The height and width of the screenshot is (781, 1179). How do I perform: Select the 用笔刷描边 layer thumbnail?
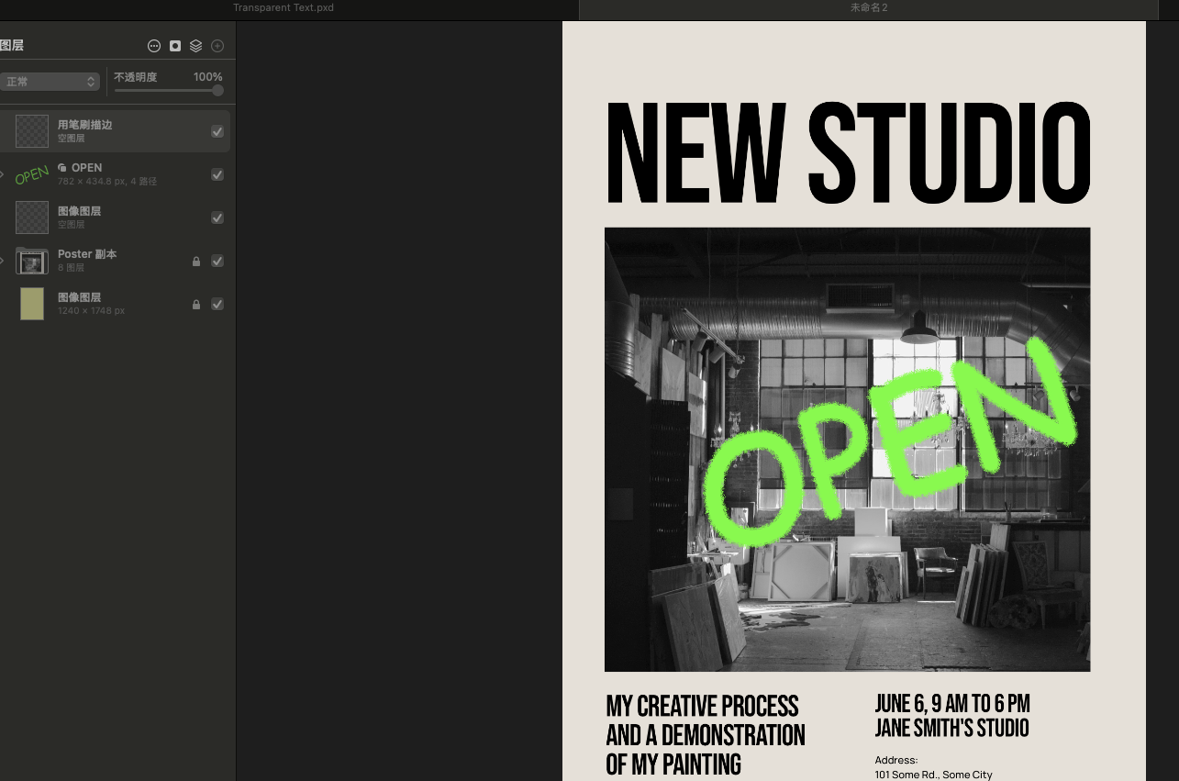[x=32, y=131]
